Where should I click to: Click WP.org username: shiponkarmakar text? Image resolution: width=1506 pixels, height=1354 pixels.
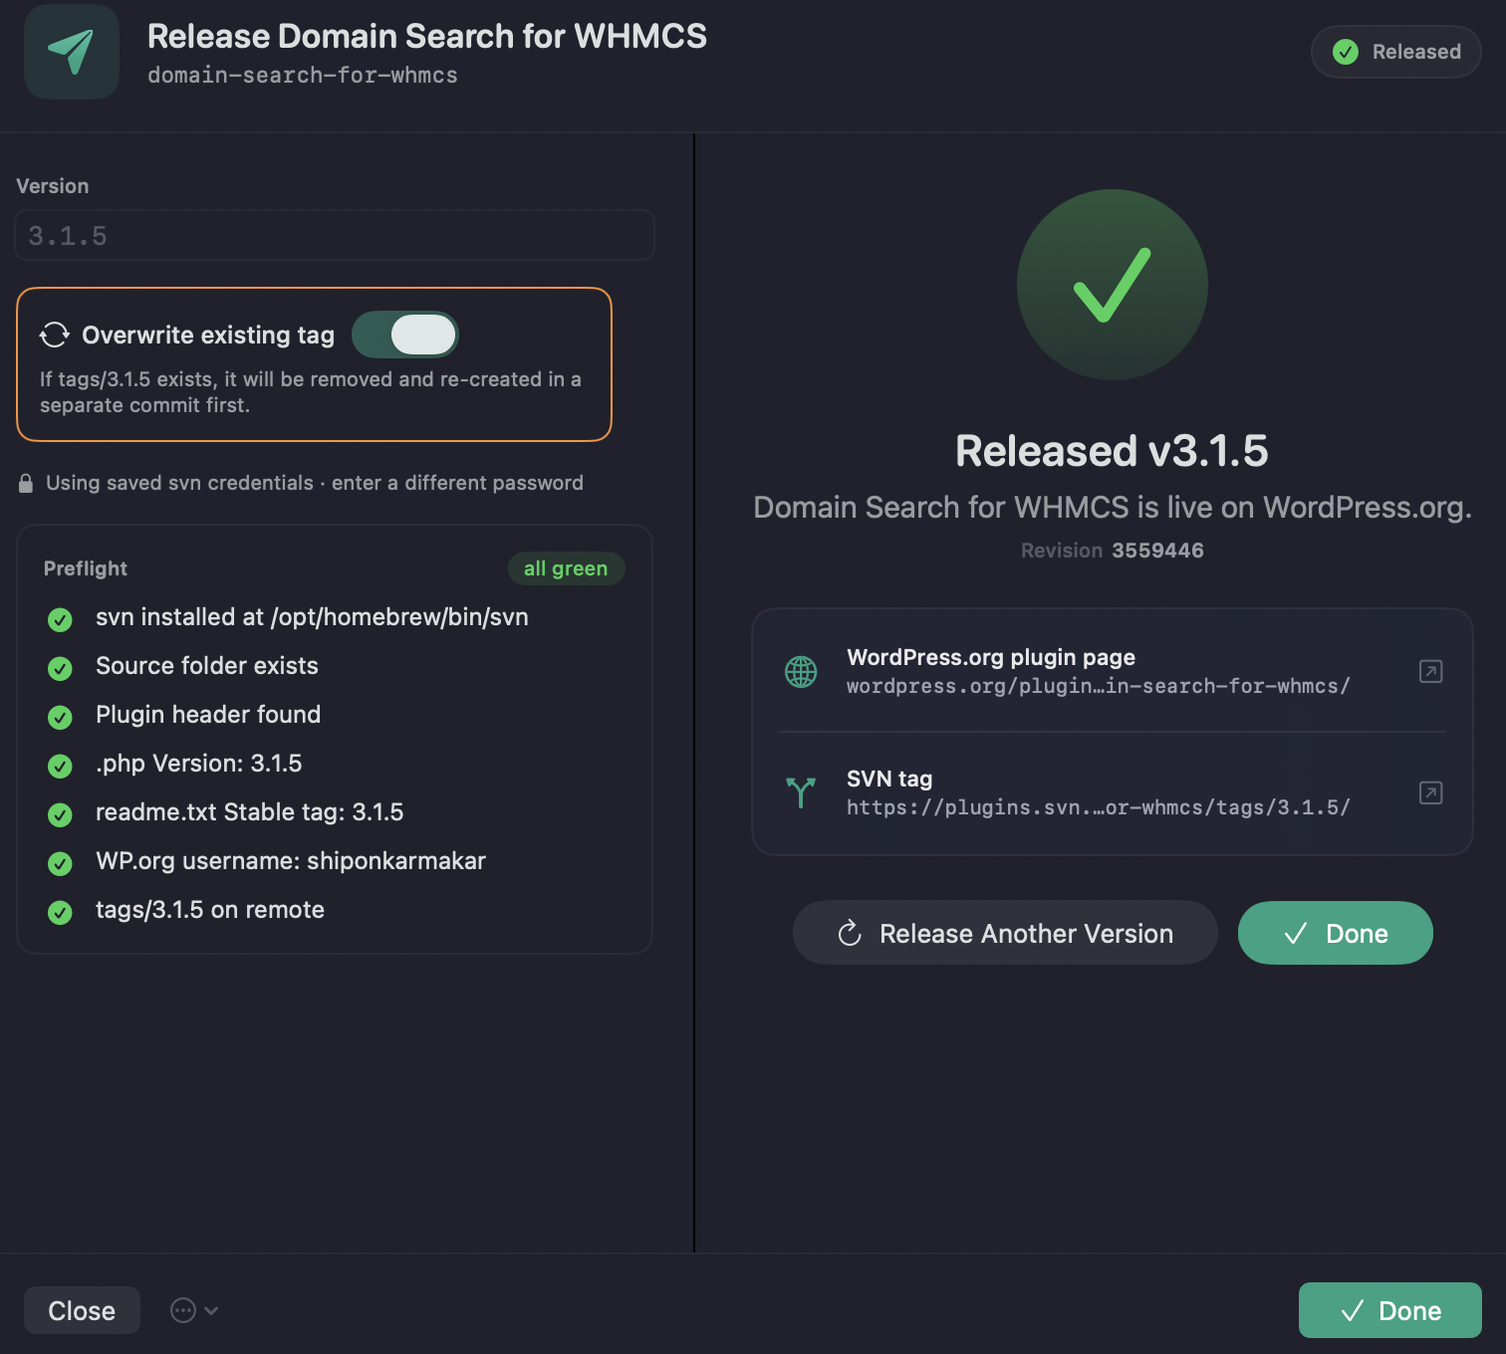point(291,861)
